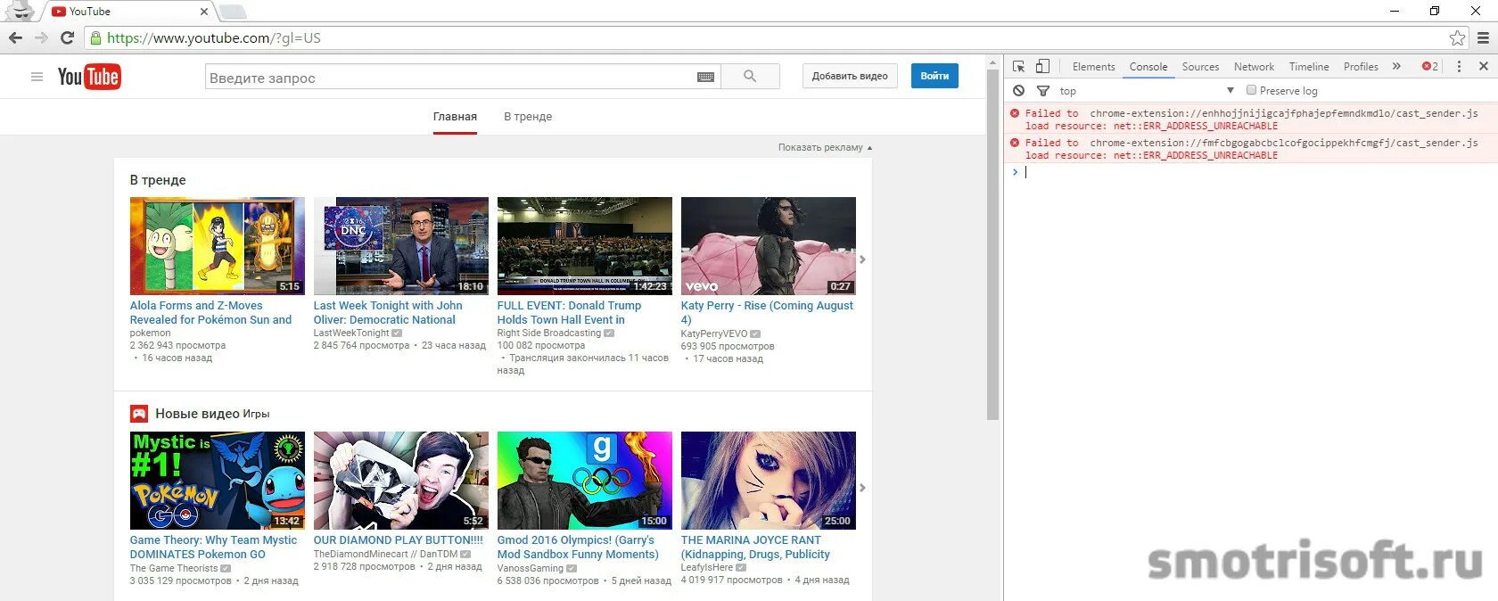Open Diamond Play Button video thumbnail
This screenshot has height=601, width=1498.
click(x=400, y=481)
